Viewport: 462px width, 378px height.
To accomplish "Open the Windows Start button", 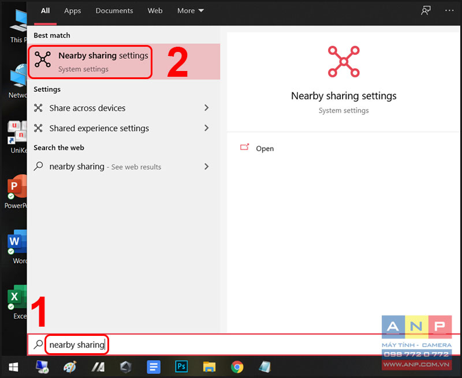I will click(x=13, y=367).
